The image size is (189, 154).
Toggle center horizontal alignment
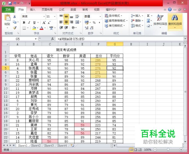click(66, 22)
